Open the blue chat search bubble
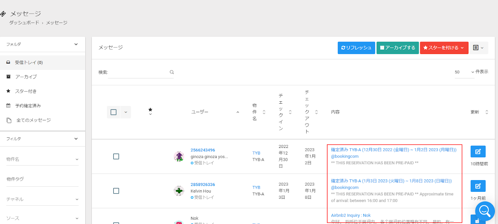498x224 pixels. tap(484, 211)
